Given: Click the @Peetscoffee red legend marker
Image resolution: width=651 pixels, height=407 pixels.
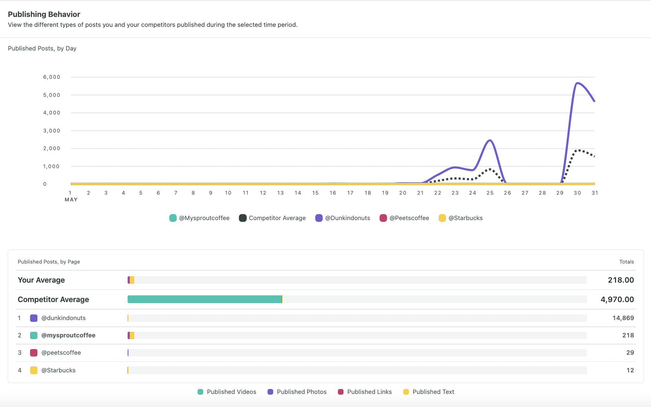Looking at the screenshot, I should click(383, 218).
